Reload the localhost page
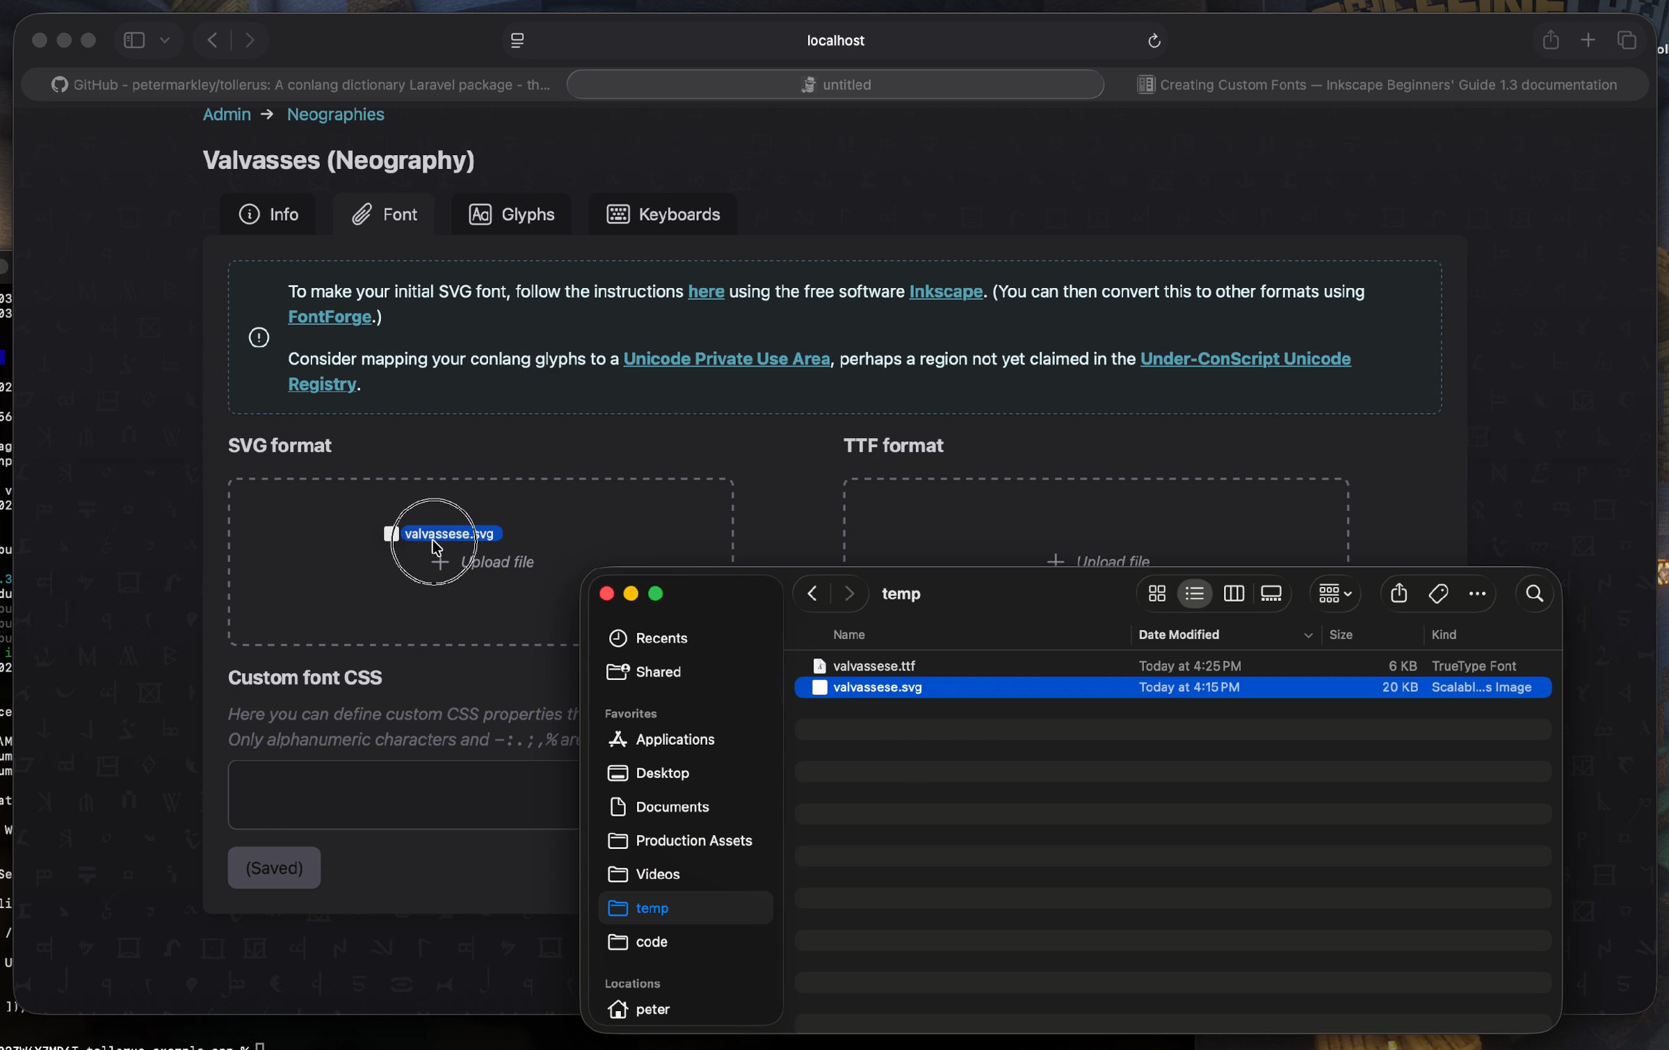 1154,41
